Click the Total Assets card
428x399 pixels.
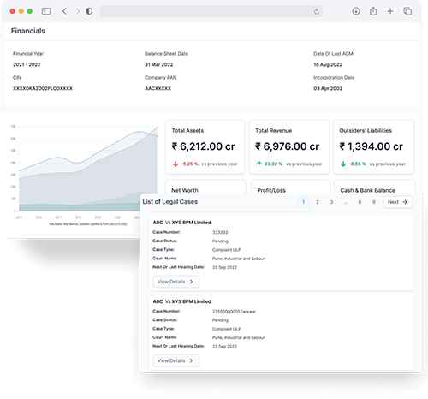click(205, 147)
